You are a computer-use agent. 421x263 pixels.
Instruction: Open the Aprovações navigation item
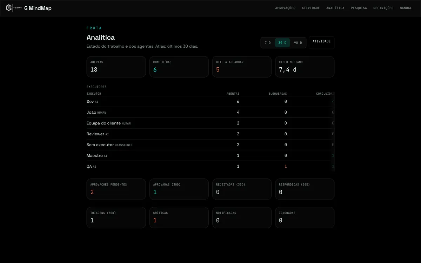point(285,8)
